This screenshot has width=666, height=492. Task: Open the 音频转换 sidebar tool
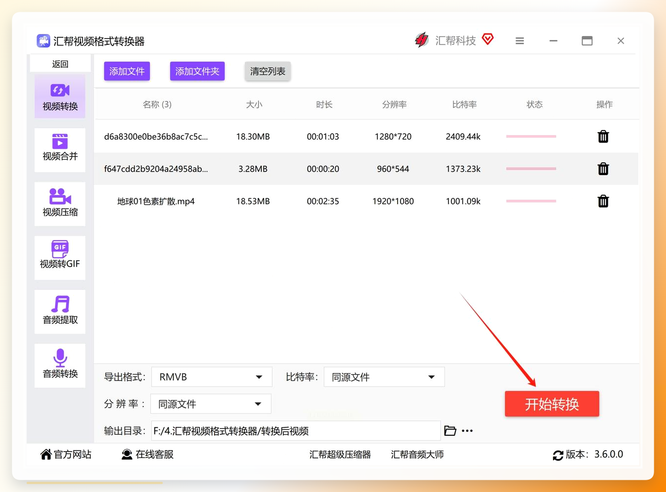(60, 365)
